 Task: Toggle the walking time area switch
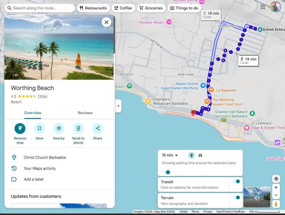click(166, 172)
